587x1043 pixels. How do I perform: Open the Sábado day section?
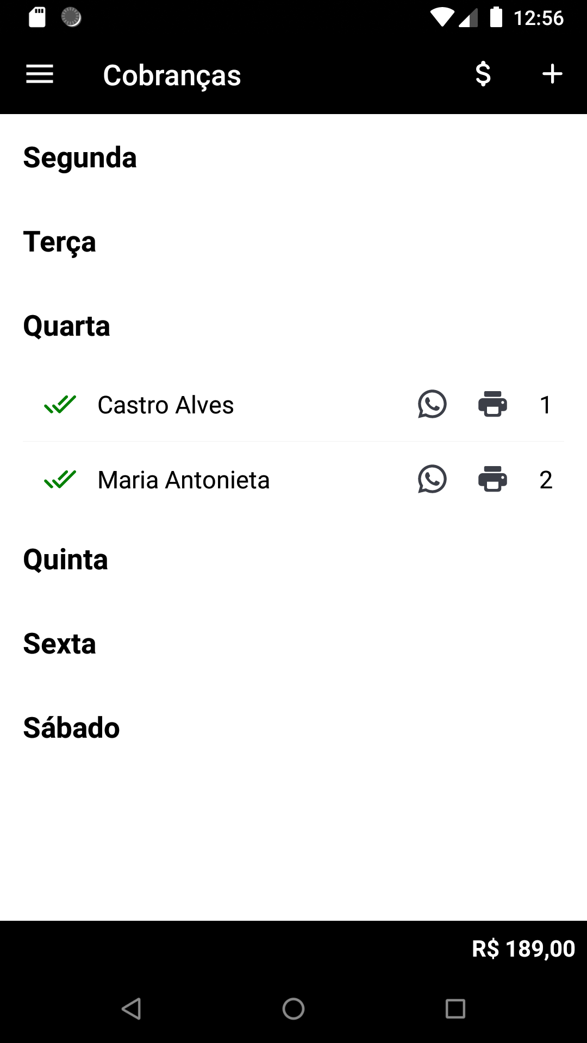[71, 728]
